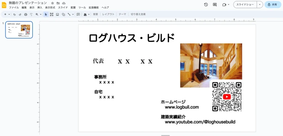
Task: Click the YouTube QR code image
Action: [x=227, y=96]
